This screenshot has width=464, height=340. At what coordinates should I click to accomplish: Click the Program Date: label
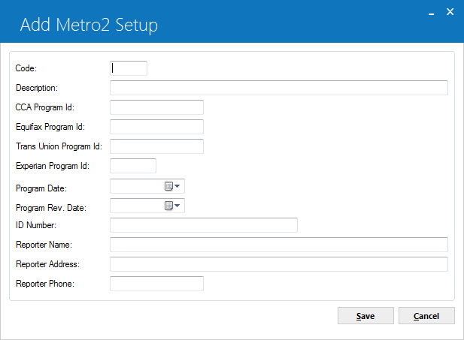point(41,188)
